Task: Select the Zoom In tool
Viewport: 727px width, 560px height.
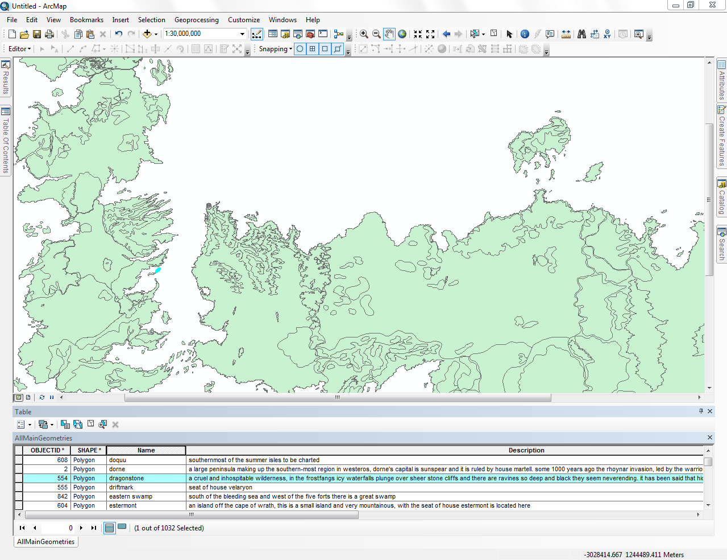Action: tap(364, 34)
